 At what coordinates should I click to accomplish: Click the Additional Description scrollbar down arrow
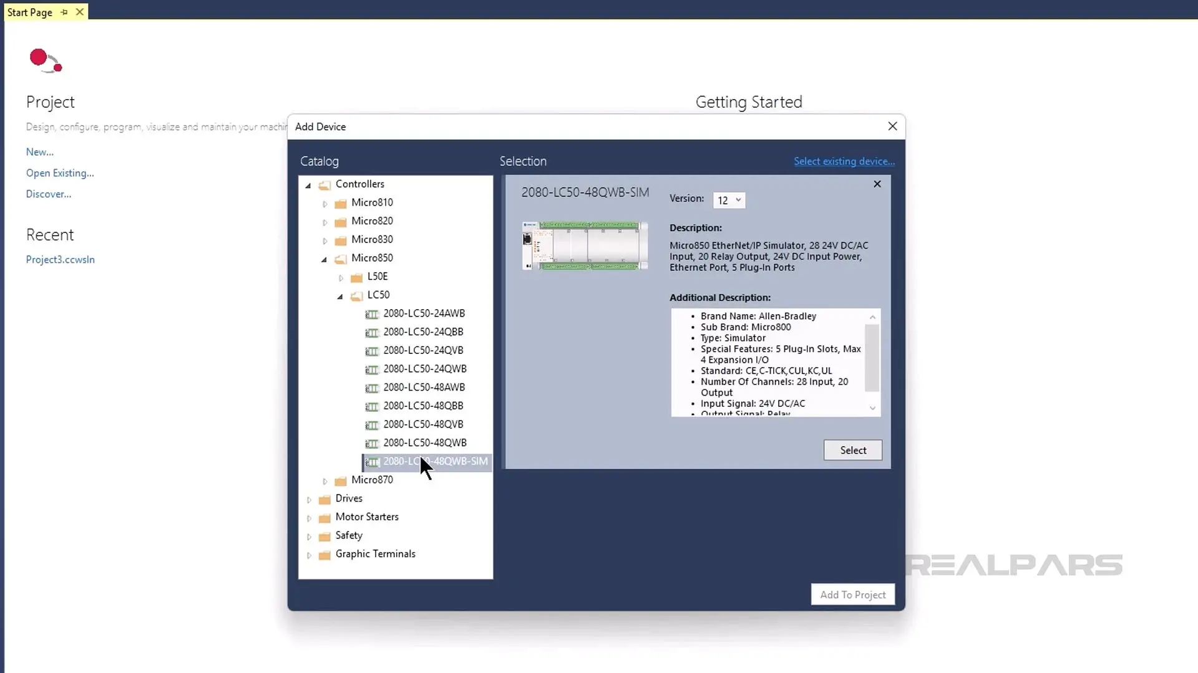click(872, 408)
